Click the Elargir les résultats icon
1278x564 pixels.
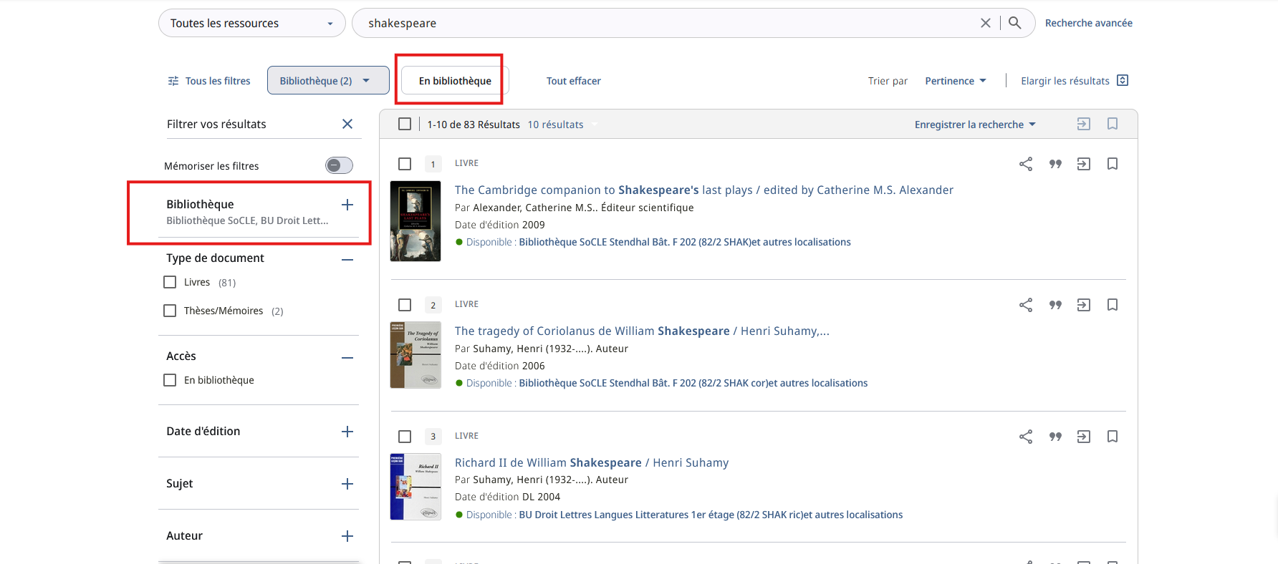pyautogui.click(x=1123, y=80)
